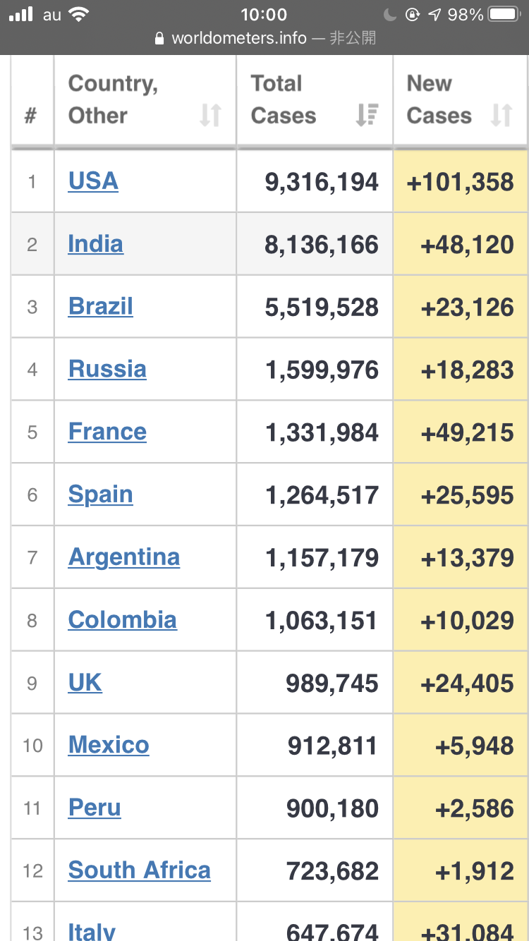Select the # rank column header
This screenshot has height=941, width=529.
(x=30, y=115)
